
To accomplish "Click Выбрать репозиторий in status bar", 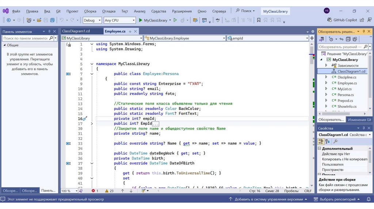I will pyautogui.click(x=337, y=199).
